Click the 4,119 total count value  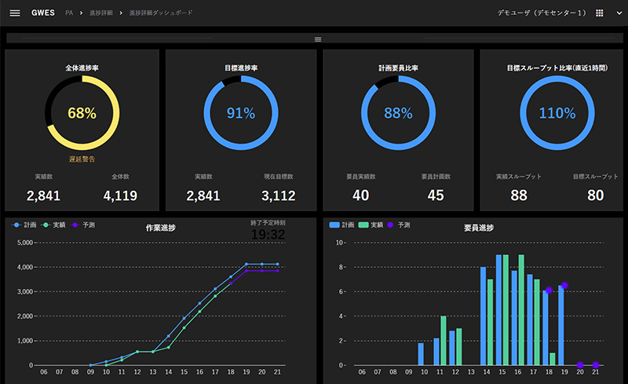pos(120,196)
